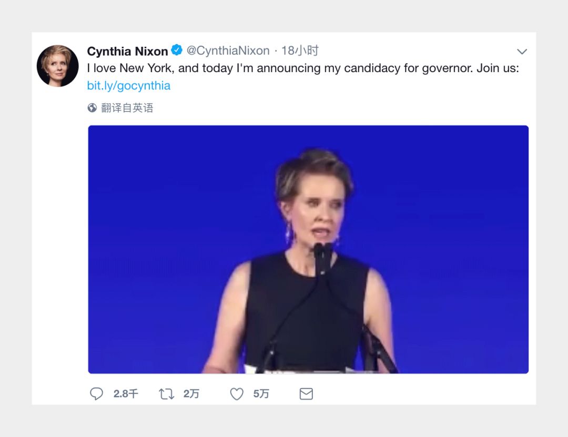Open the bit.ly/gocynthia link
Image resolution: width=568 pixels, height=437 pixels.
click(129, 85)
